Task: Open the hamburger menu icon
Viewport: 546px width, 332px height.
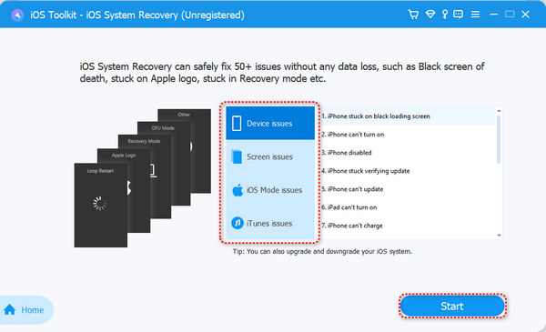Action: 475,15
